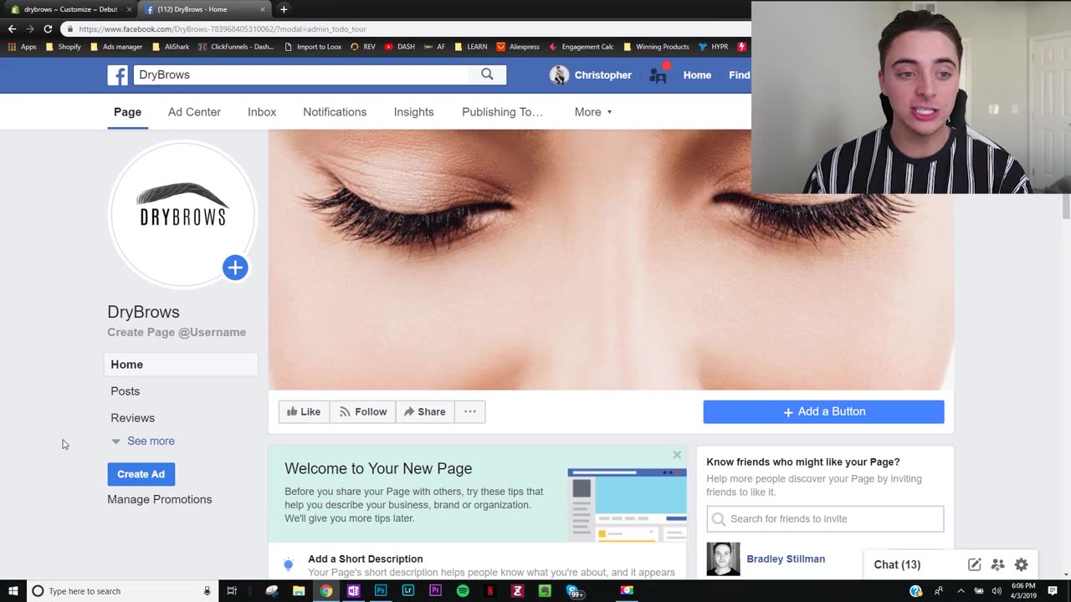Open the Windows action center notifications icon
The height and width of the screenshot is (602, 1071).
(1053, 591)
